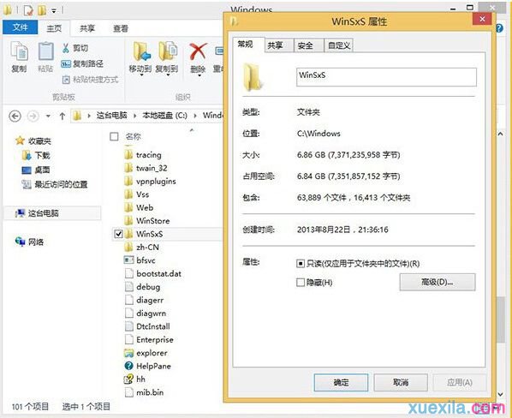Click Copy path (复制路径) in ribbon
This screenshot has height=418, width=512.
82,63
